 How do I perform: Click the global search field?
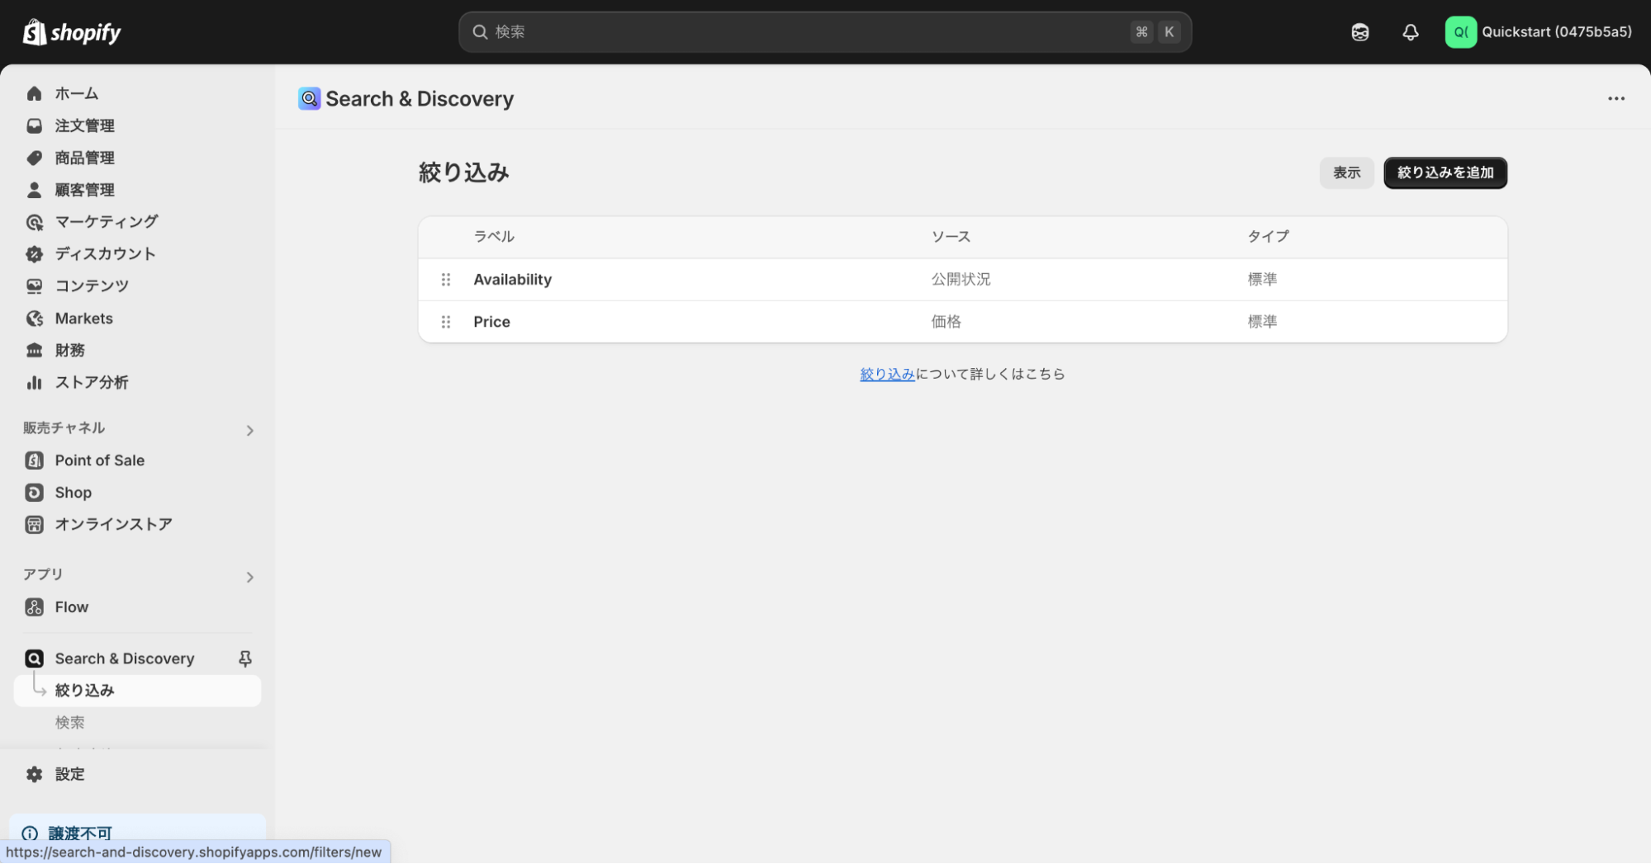point(824,31)
